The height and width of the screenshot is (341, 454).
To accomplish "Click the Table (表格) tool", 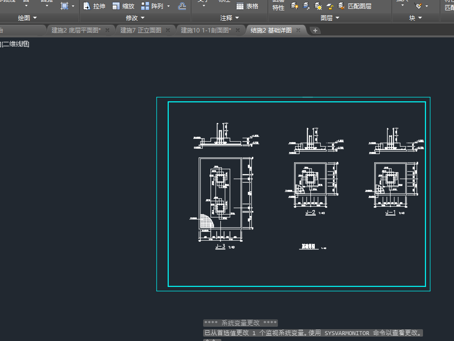I will pos(247,6).
